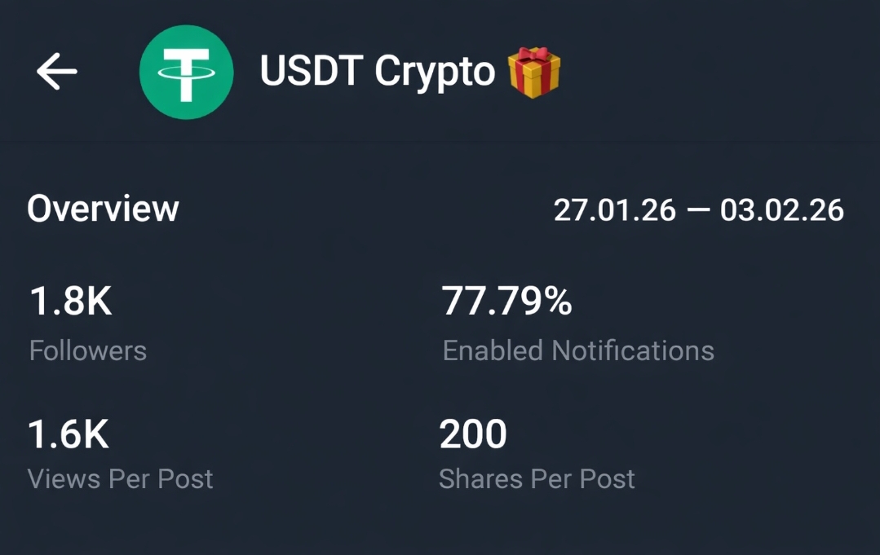Open the USDT Crypto channel title
Image resolution: width=880 pixels, height=555 pixels.
coord(376,70)
